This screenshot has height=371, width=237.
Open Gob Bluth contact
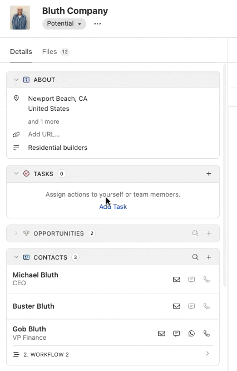[29, 329]
